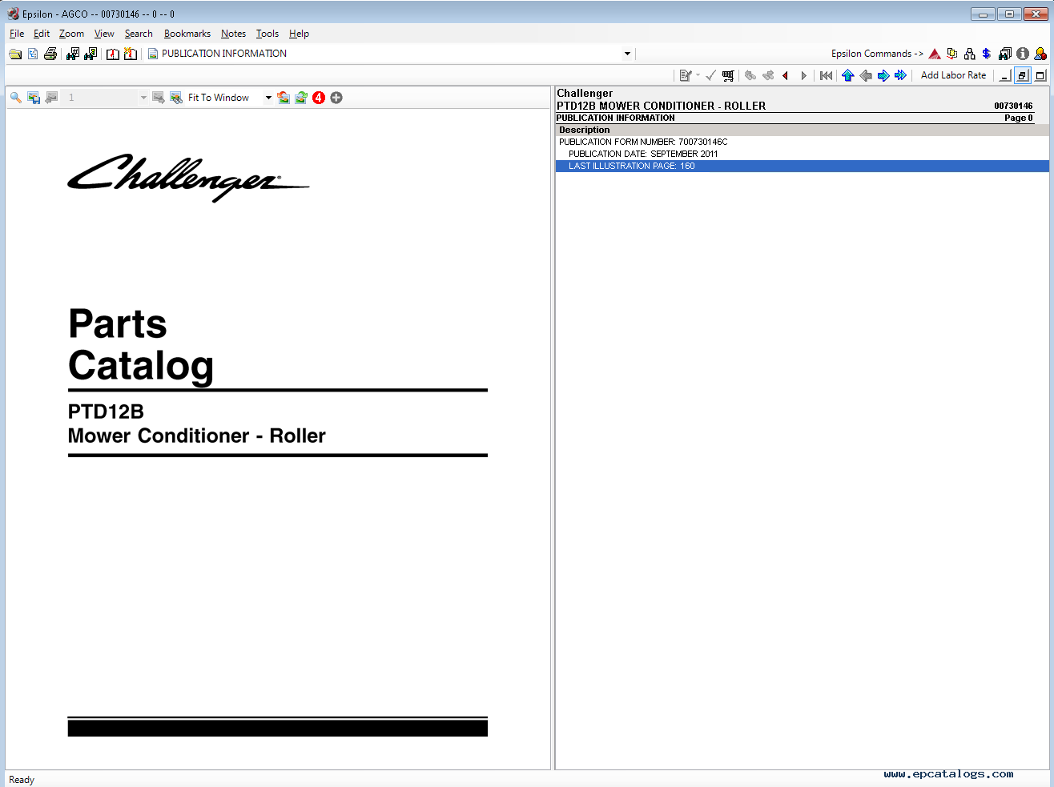Click the rotate image left icon
This screenshot has width=1054, height=787.
tap(284, 98)
